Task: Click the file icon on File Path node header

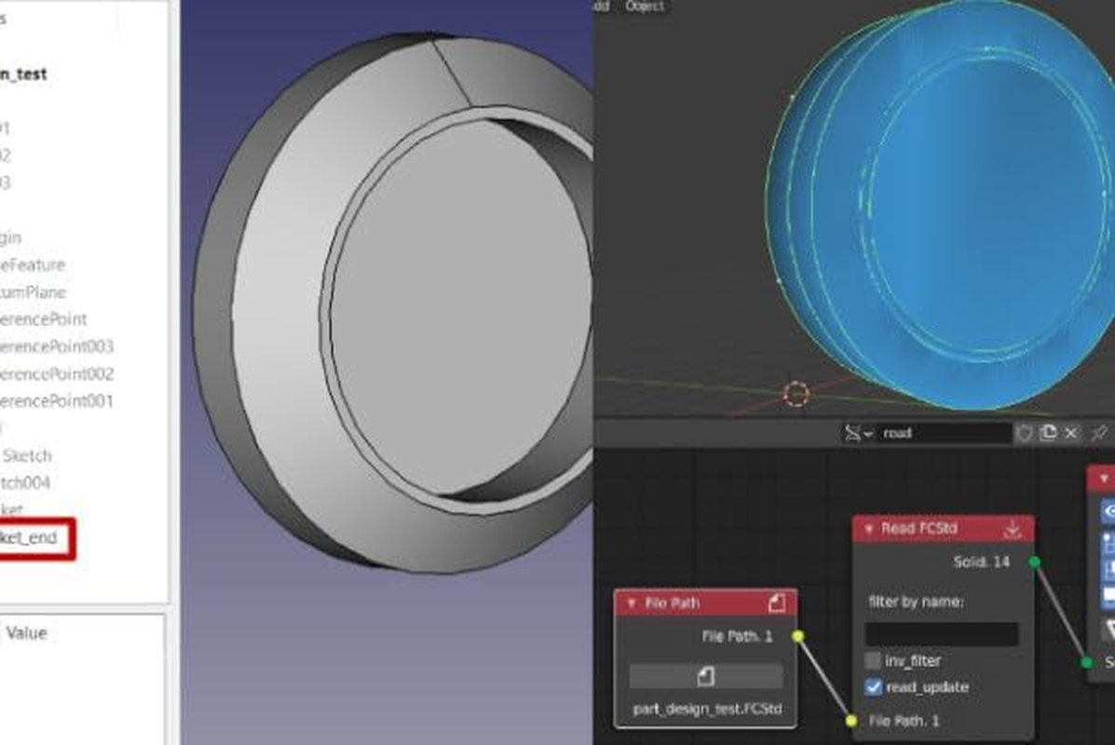Action: point(777,603)
